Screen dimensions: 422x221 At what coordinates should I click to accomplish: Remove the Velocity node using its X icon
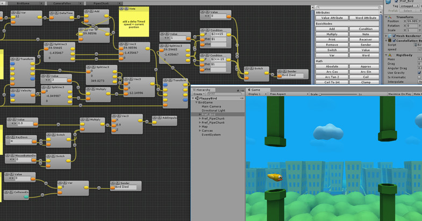coord(13,91)
